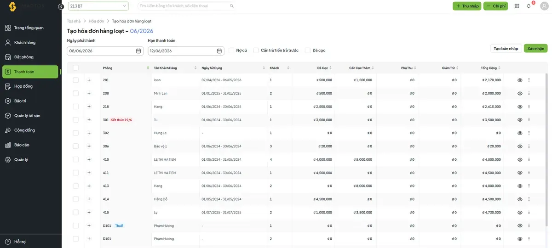Expand the room 411 row details
The image size is (552, 248).
(89, 173)
